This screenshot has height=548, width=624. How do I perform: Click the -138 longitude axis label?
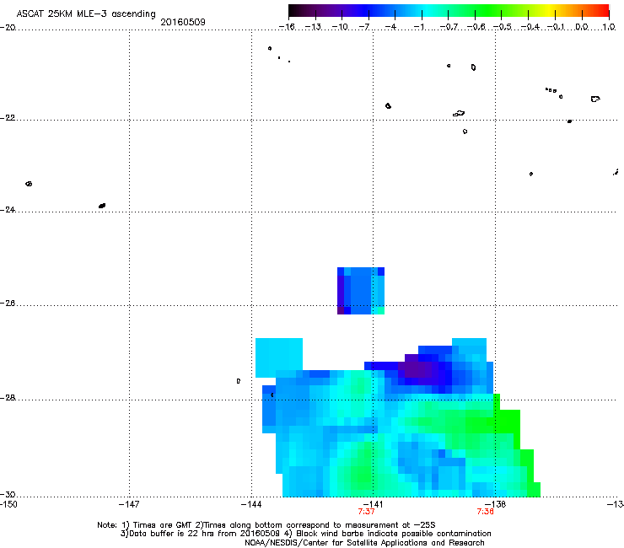coord(495,504)
